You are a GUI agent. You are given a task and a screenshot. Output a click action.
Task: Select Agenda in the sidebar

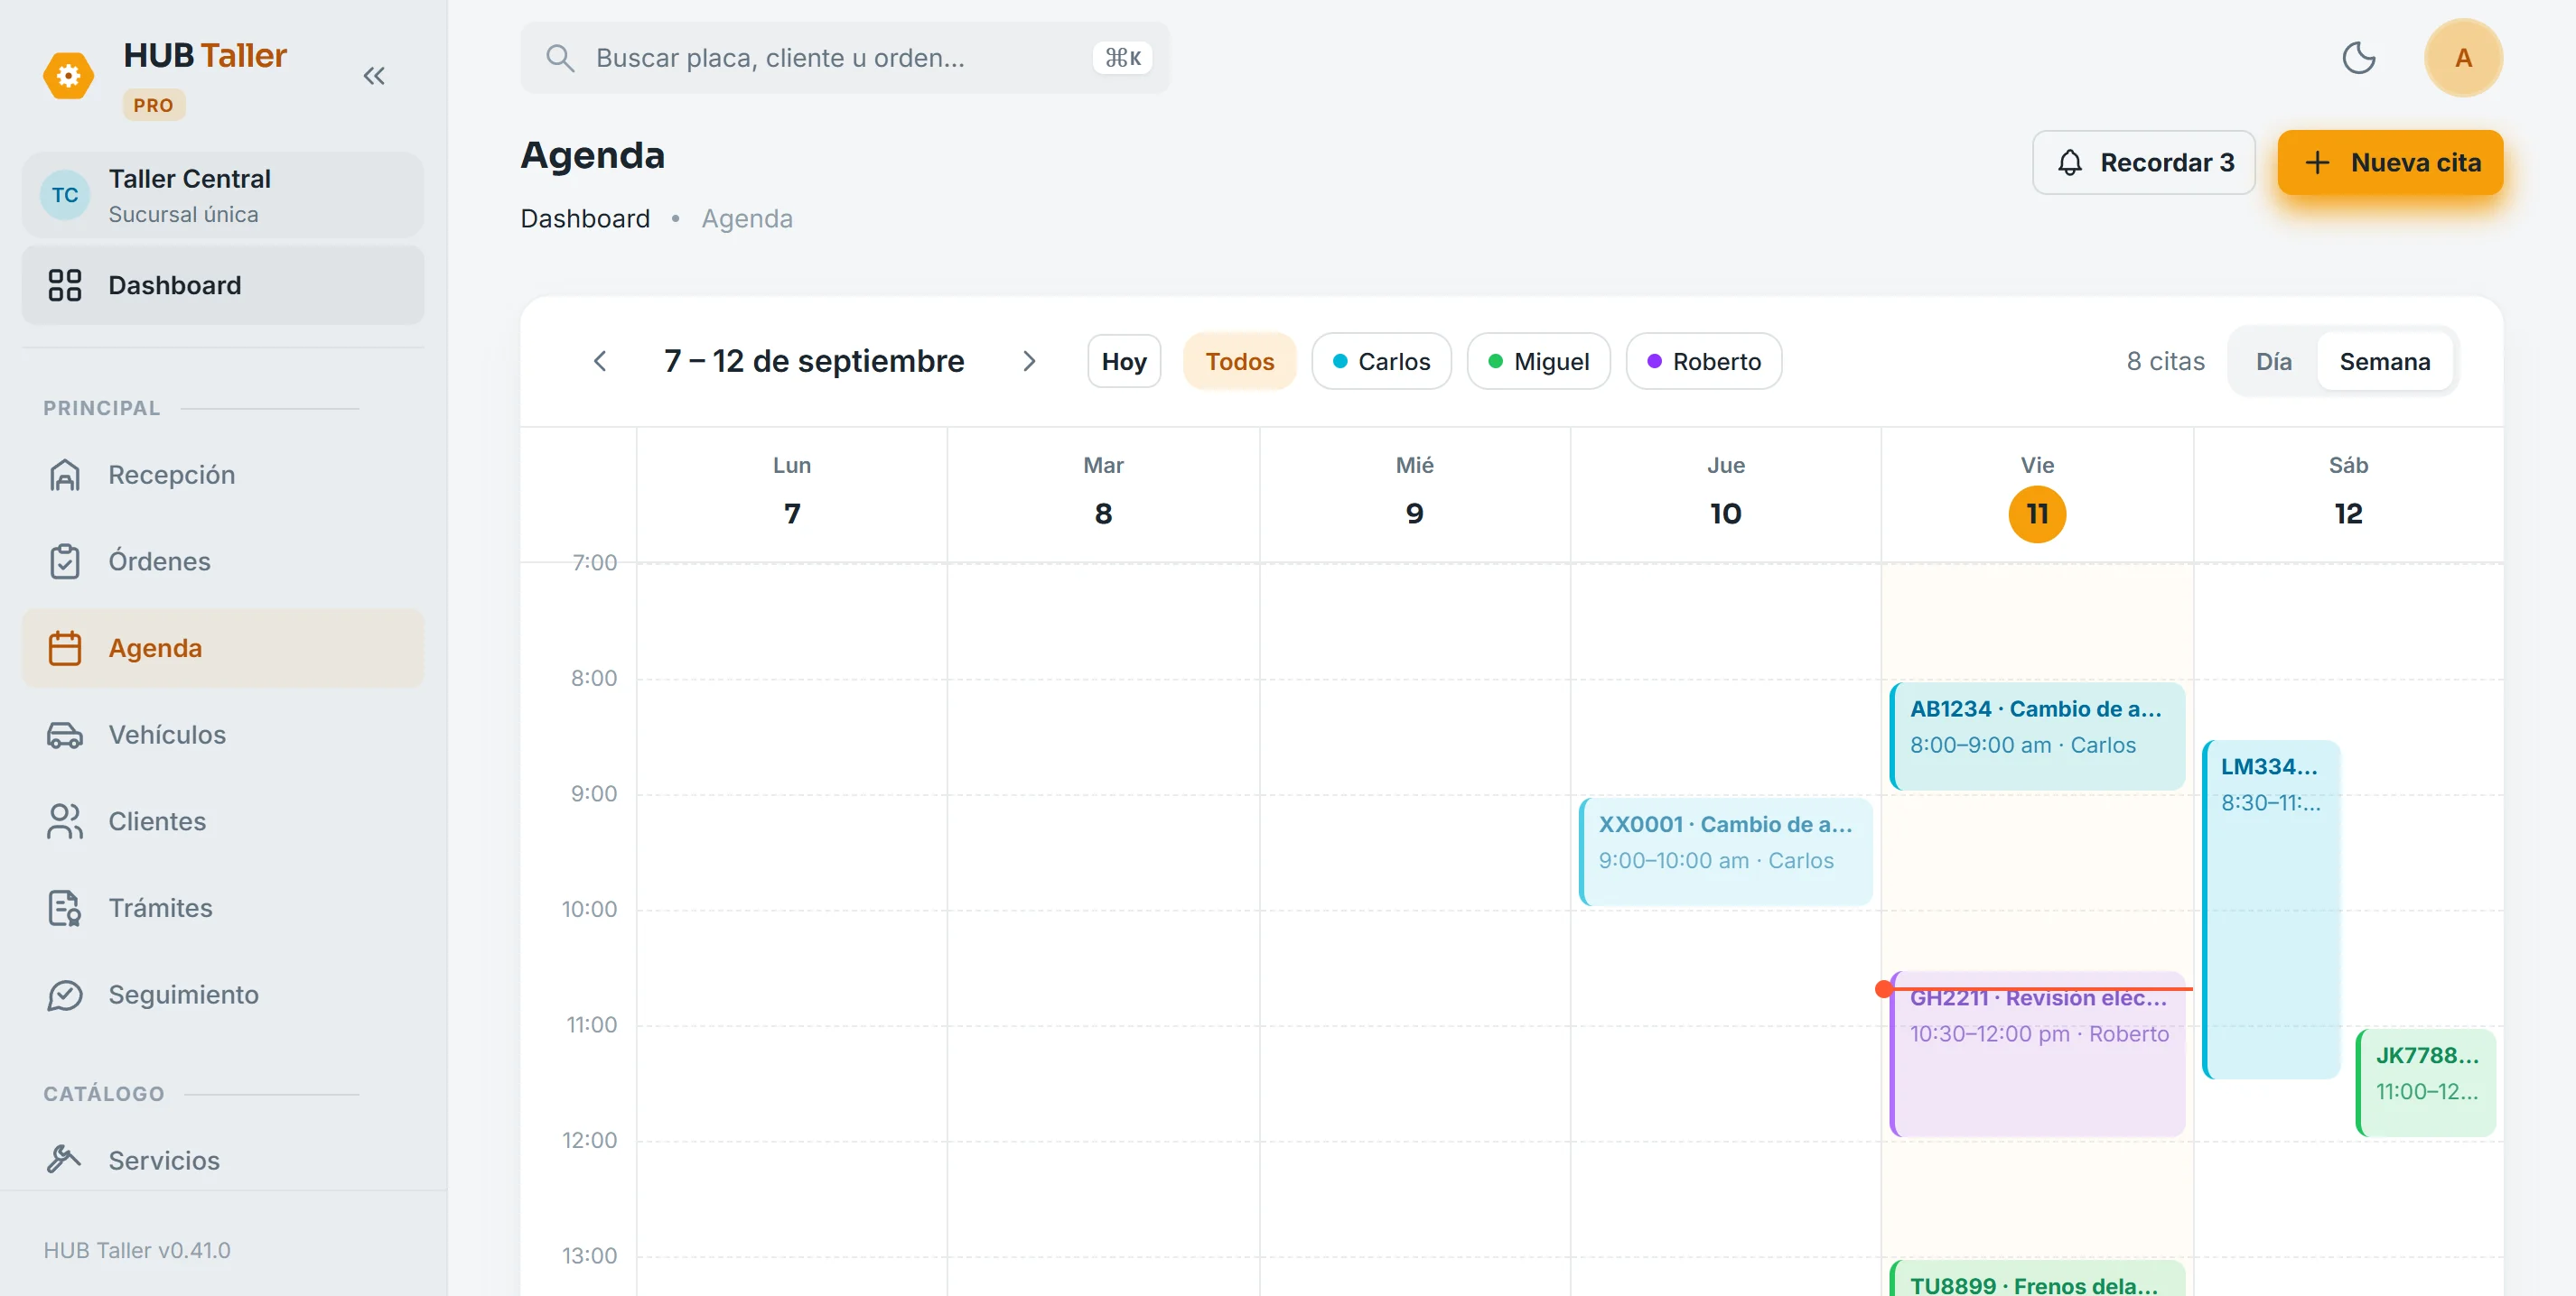click(x=223, y=647)
